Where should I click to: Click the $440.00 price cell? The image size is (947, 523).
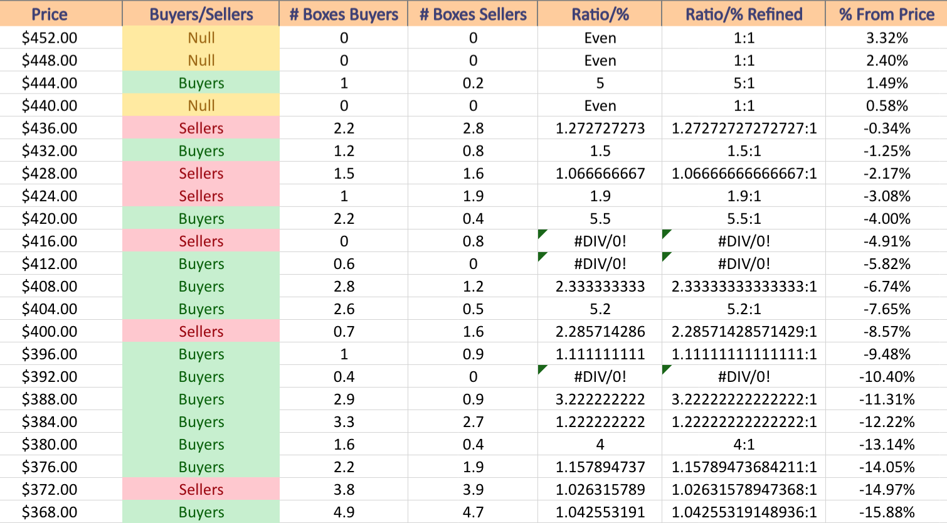coord(61,105)
